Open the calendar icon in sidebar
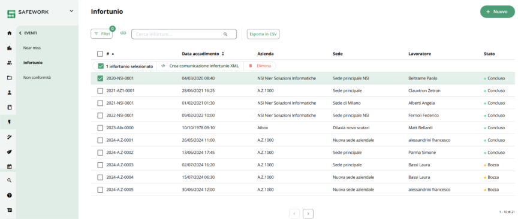518x219 pixels. (x=9, y=166)
